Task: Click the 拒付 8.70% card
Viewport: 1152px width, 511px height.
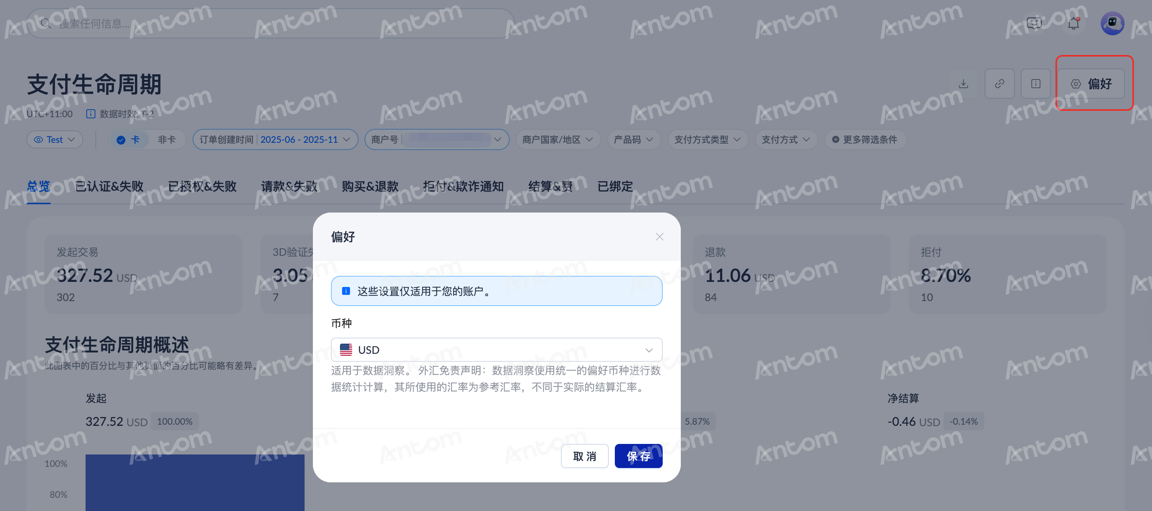Action: tap(1008, 274)
